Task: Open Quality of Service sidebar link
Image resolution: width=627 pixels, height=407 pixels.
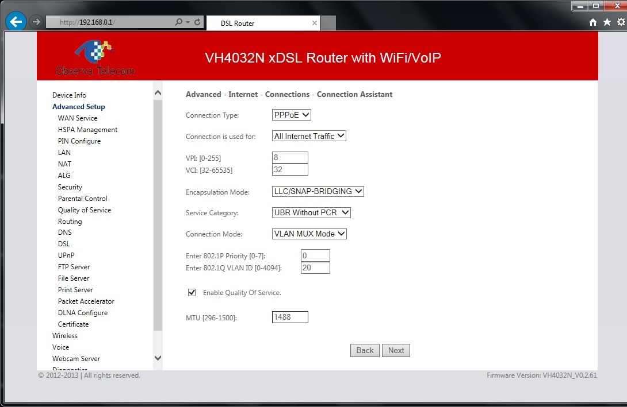Action: [85, 210]
